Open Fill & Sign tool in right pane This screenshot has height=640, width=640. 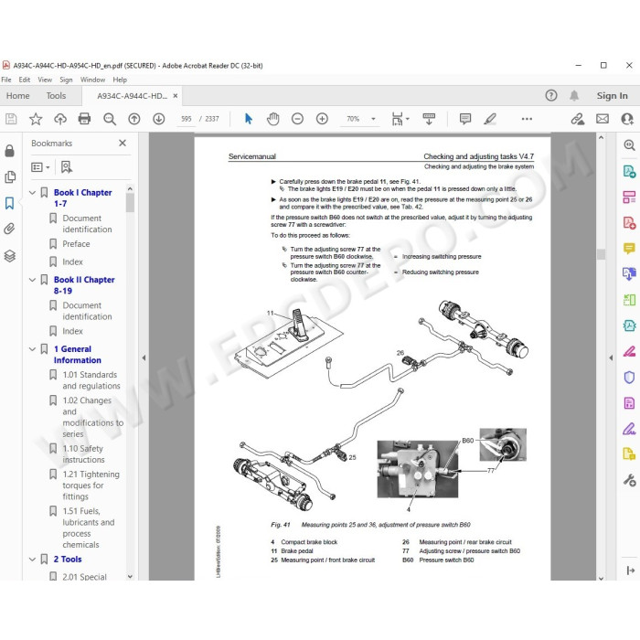629,429
